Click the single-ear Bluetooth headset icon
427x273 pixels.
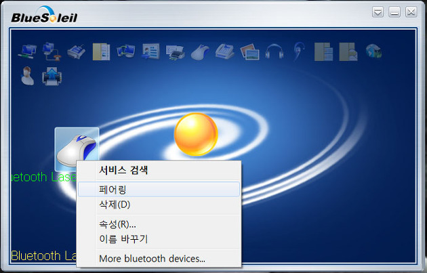pyautogui.click(x=300, y=51)
